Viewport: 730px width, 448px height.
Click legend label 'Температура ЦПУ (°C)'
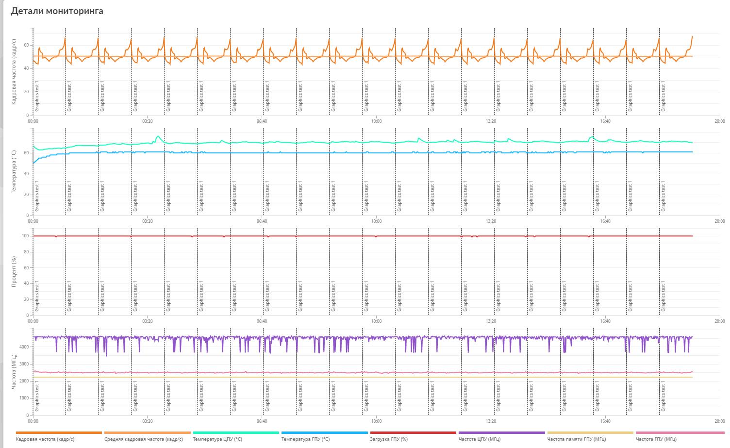click(x=217, y=439)
